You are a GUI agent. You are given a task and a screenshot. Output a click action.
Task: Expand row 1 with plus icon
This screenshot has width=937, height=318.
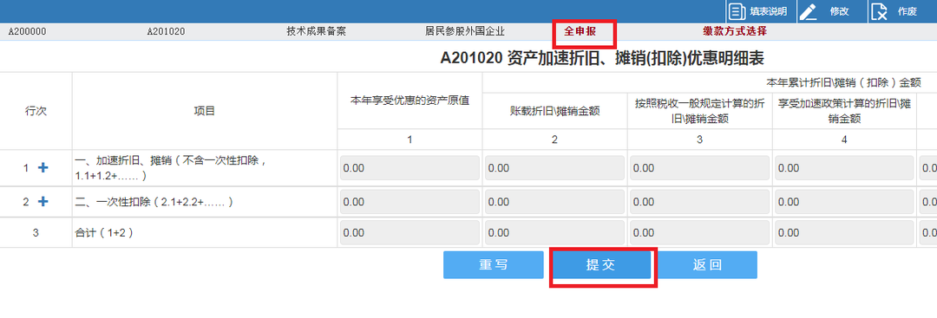click(43, 168)
